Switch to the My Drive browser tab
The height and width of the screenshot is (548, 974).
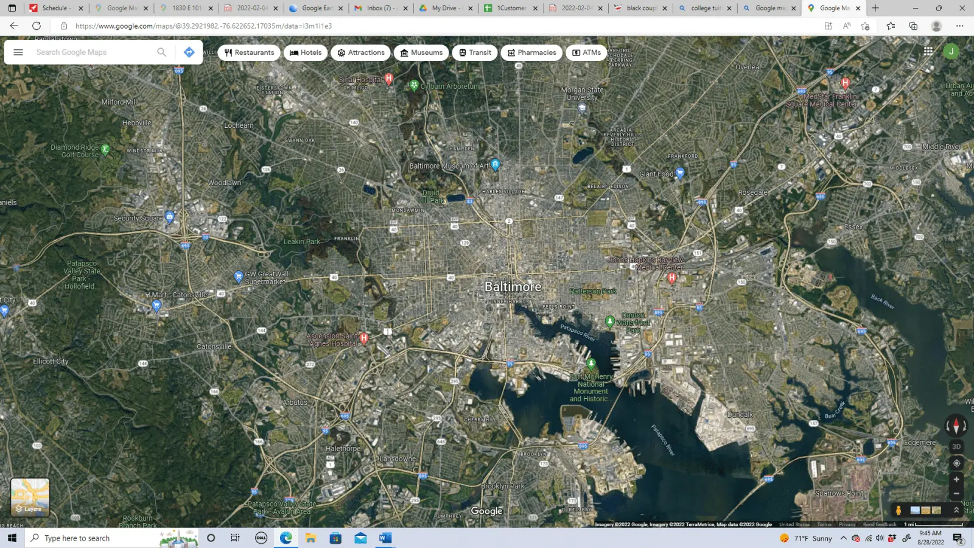(443, 8)
